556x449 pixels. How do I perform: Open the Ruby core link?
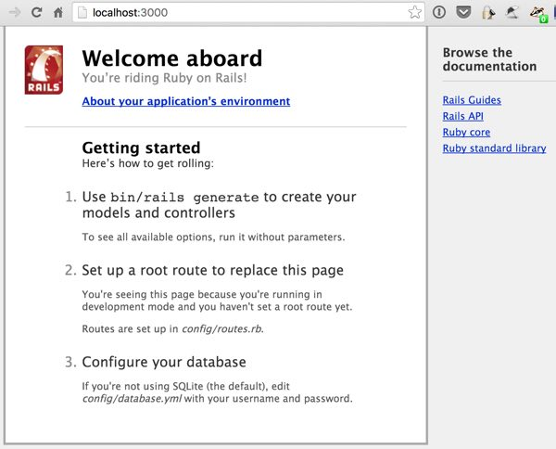pos(466,132)
